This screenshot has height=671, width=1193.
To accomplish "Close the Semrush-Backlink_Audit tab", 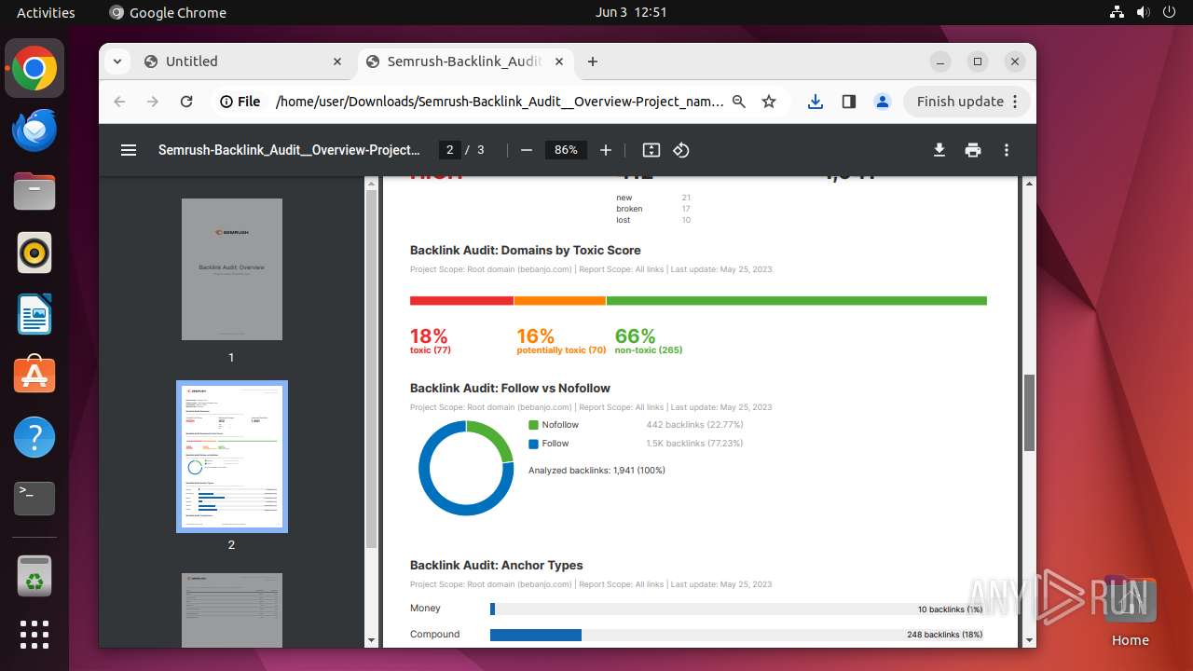I will point(559,62).
